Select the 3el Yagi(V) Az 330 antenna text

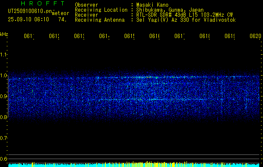[x=186, y=20]
